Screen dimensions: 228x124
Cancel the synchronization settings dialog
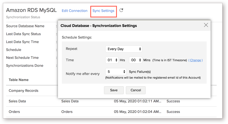[136, 90]
